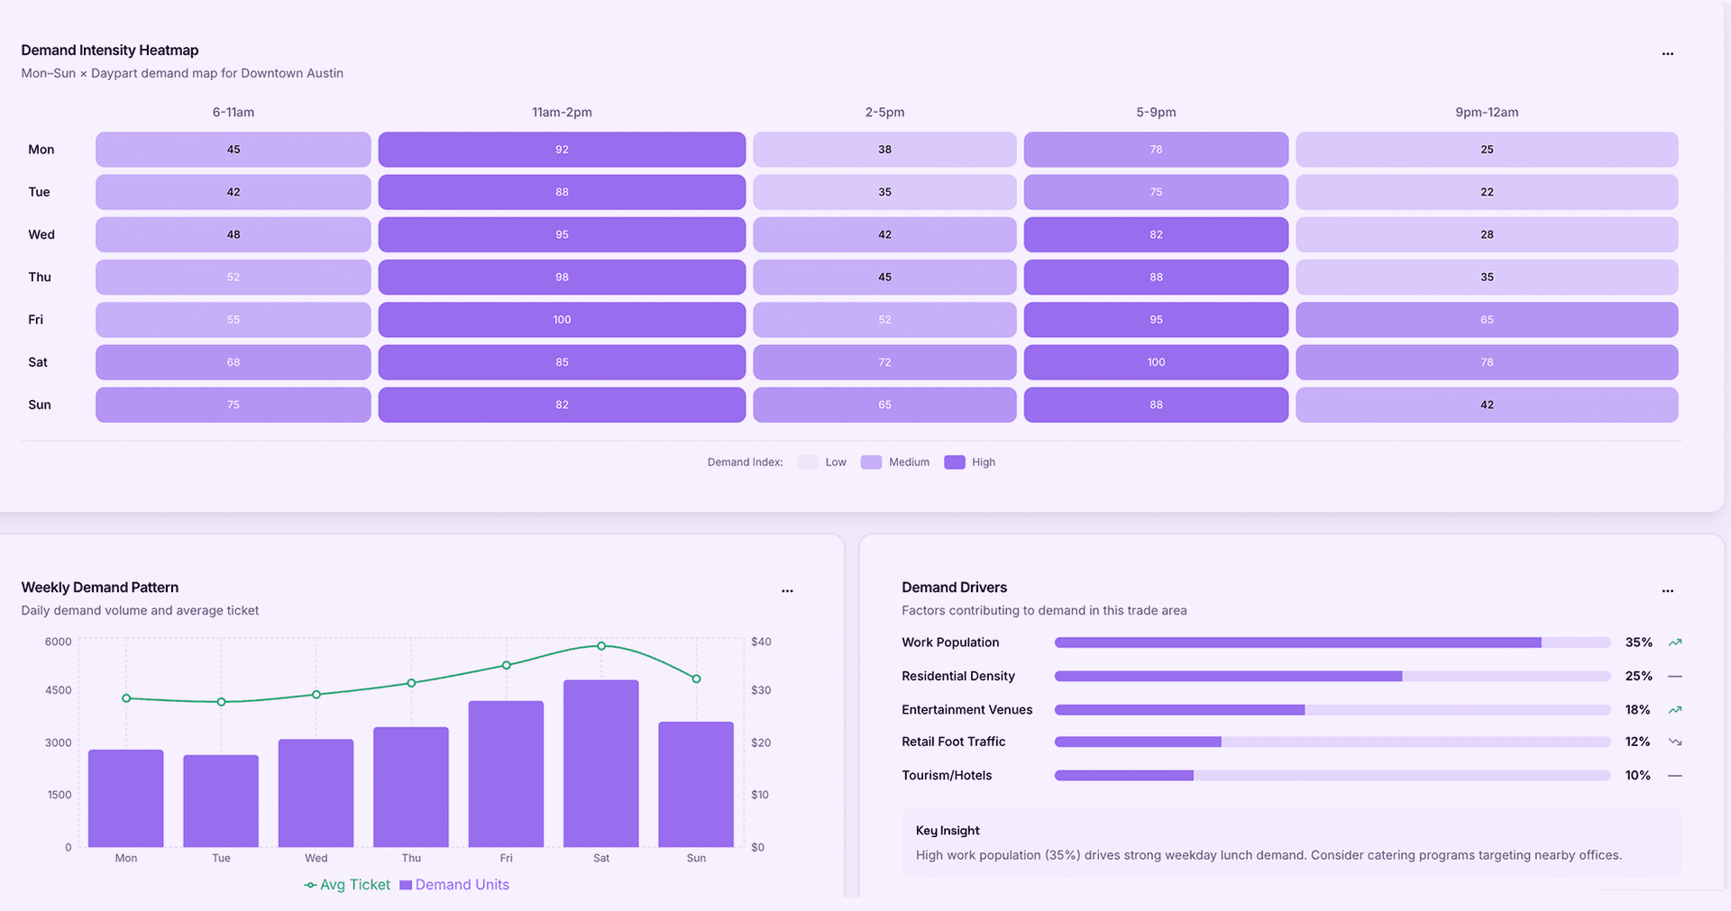This screenshot has height=911, width=1731.
Task: Click the upward trend arrow beside Work Population
Action: coord(1677,642)
